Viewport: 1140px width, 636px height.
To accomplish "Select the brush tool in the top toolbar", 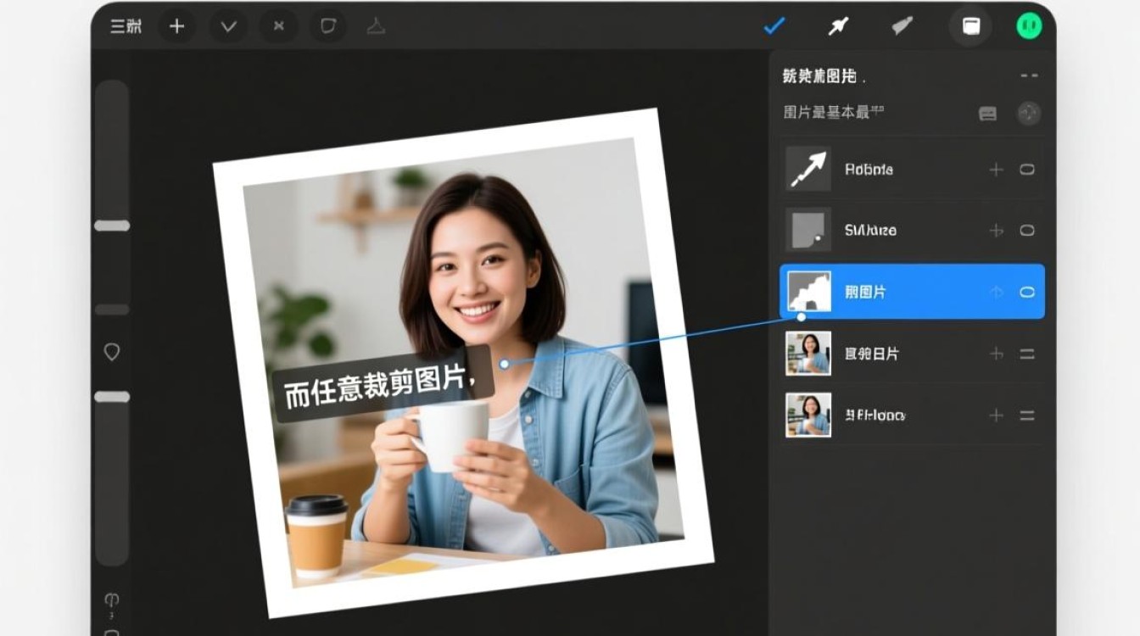I will coord(901,26).
